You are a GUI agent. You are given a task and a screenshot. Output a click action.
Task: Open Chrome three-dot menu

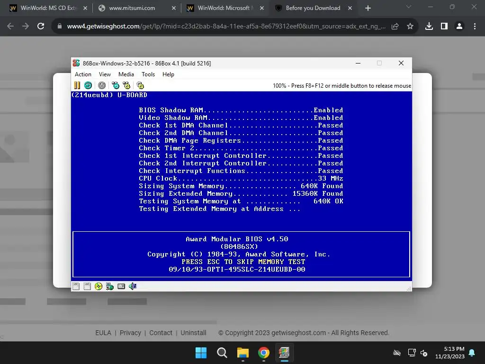point(475,27)
